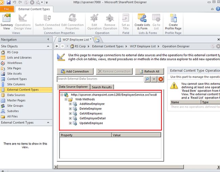Image resolution: width=220 pixels, height=172 pixels.
Task: Click the Value column header
Action: tap(136, 135)
